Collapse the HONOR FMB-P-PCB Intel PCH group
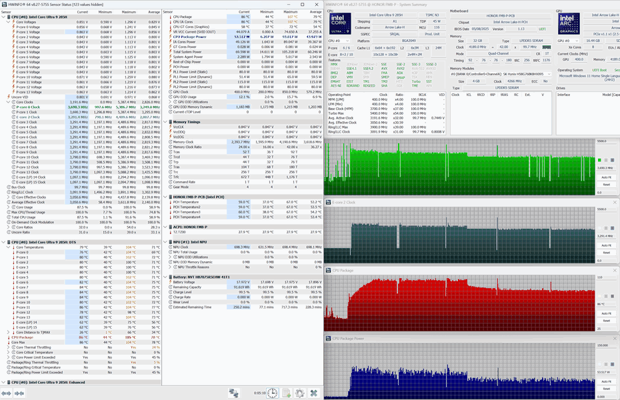 (166, 197)
